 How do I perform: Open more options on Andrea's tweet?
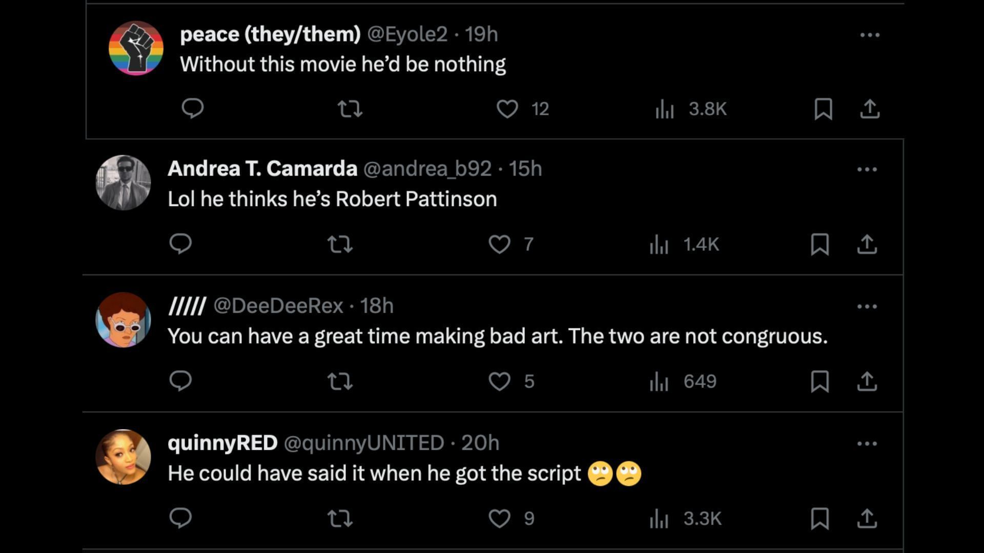[x=867, y=169]
